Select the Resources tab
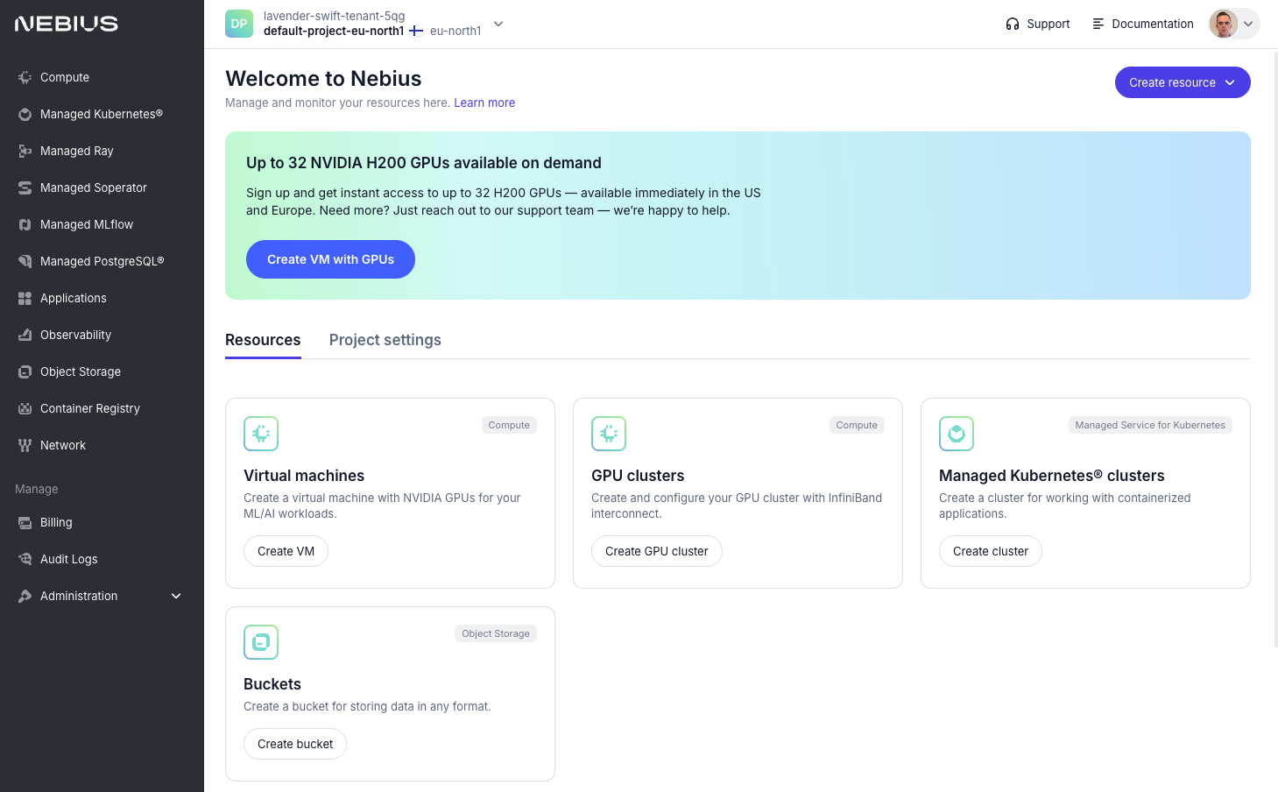Screen dimensions: 1278x792 [263, 340]
